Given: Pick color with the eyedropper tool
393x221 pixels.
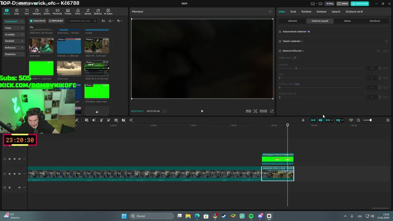Looking at the screenshot, I should pyautogui.click(x=294, y=58).
